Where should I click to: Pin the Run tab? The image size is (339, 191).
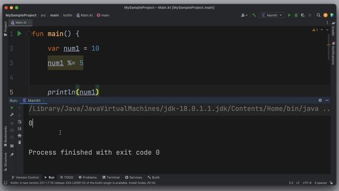click(x=12, y=154)
